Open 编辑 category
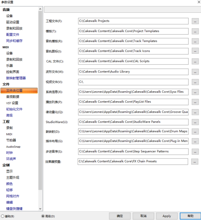This screenshot has height=220, width=201. [9, 202]
